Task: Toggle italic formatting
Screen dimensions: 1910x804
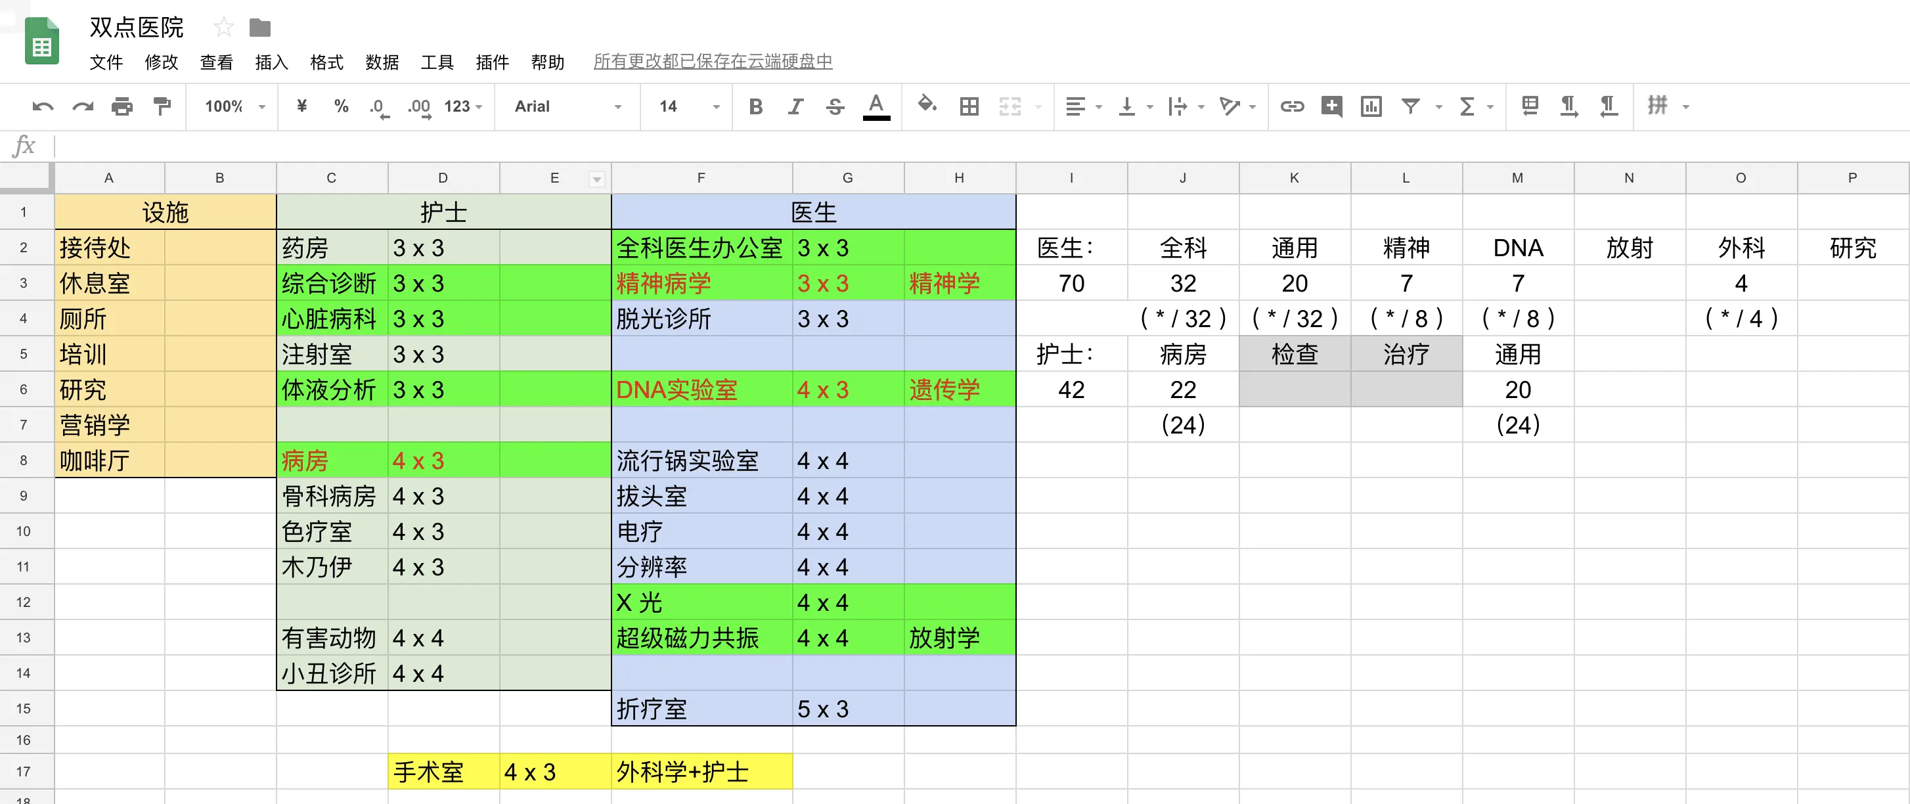Action: [x=795, y=107]
